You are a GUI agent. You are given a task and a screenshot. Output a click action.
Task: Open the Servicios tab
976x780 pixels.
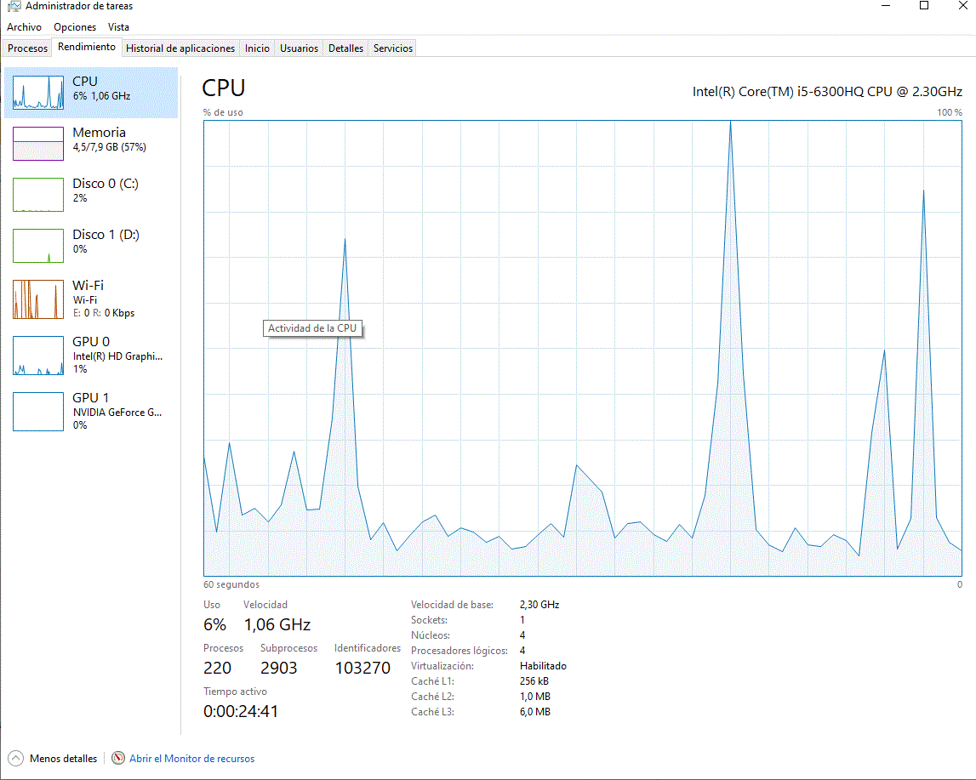pyautogui.click(x=393, y=48)
